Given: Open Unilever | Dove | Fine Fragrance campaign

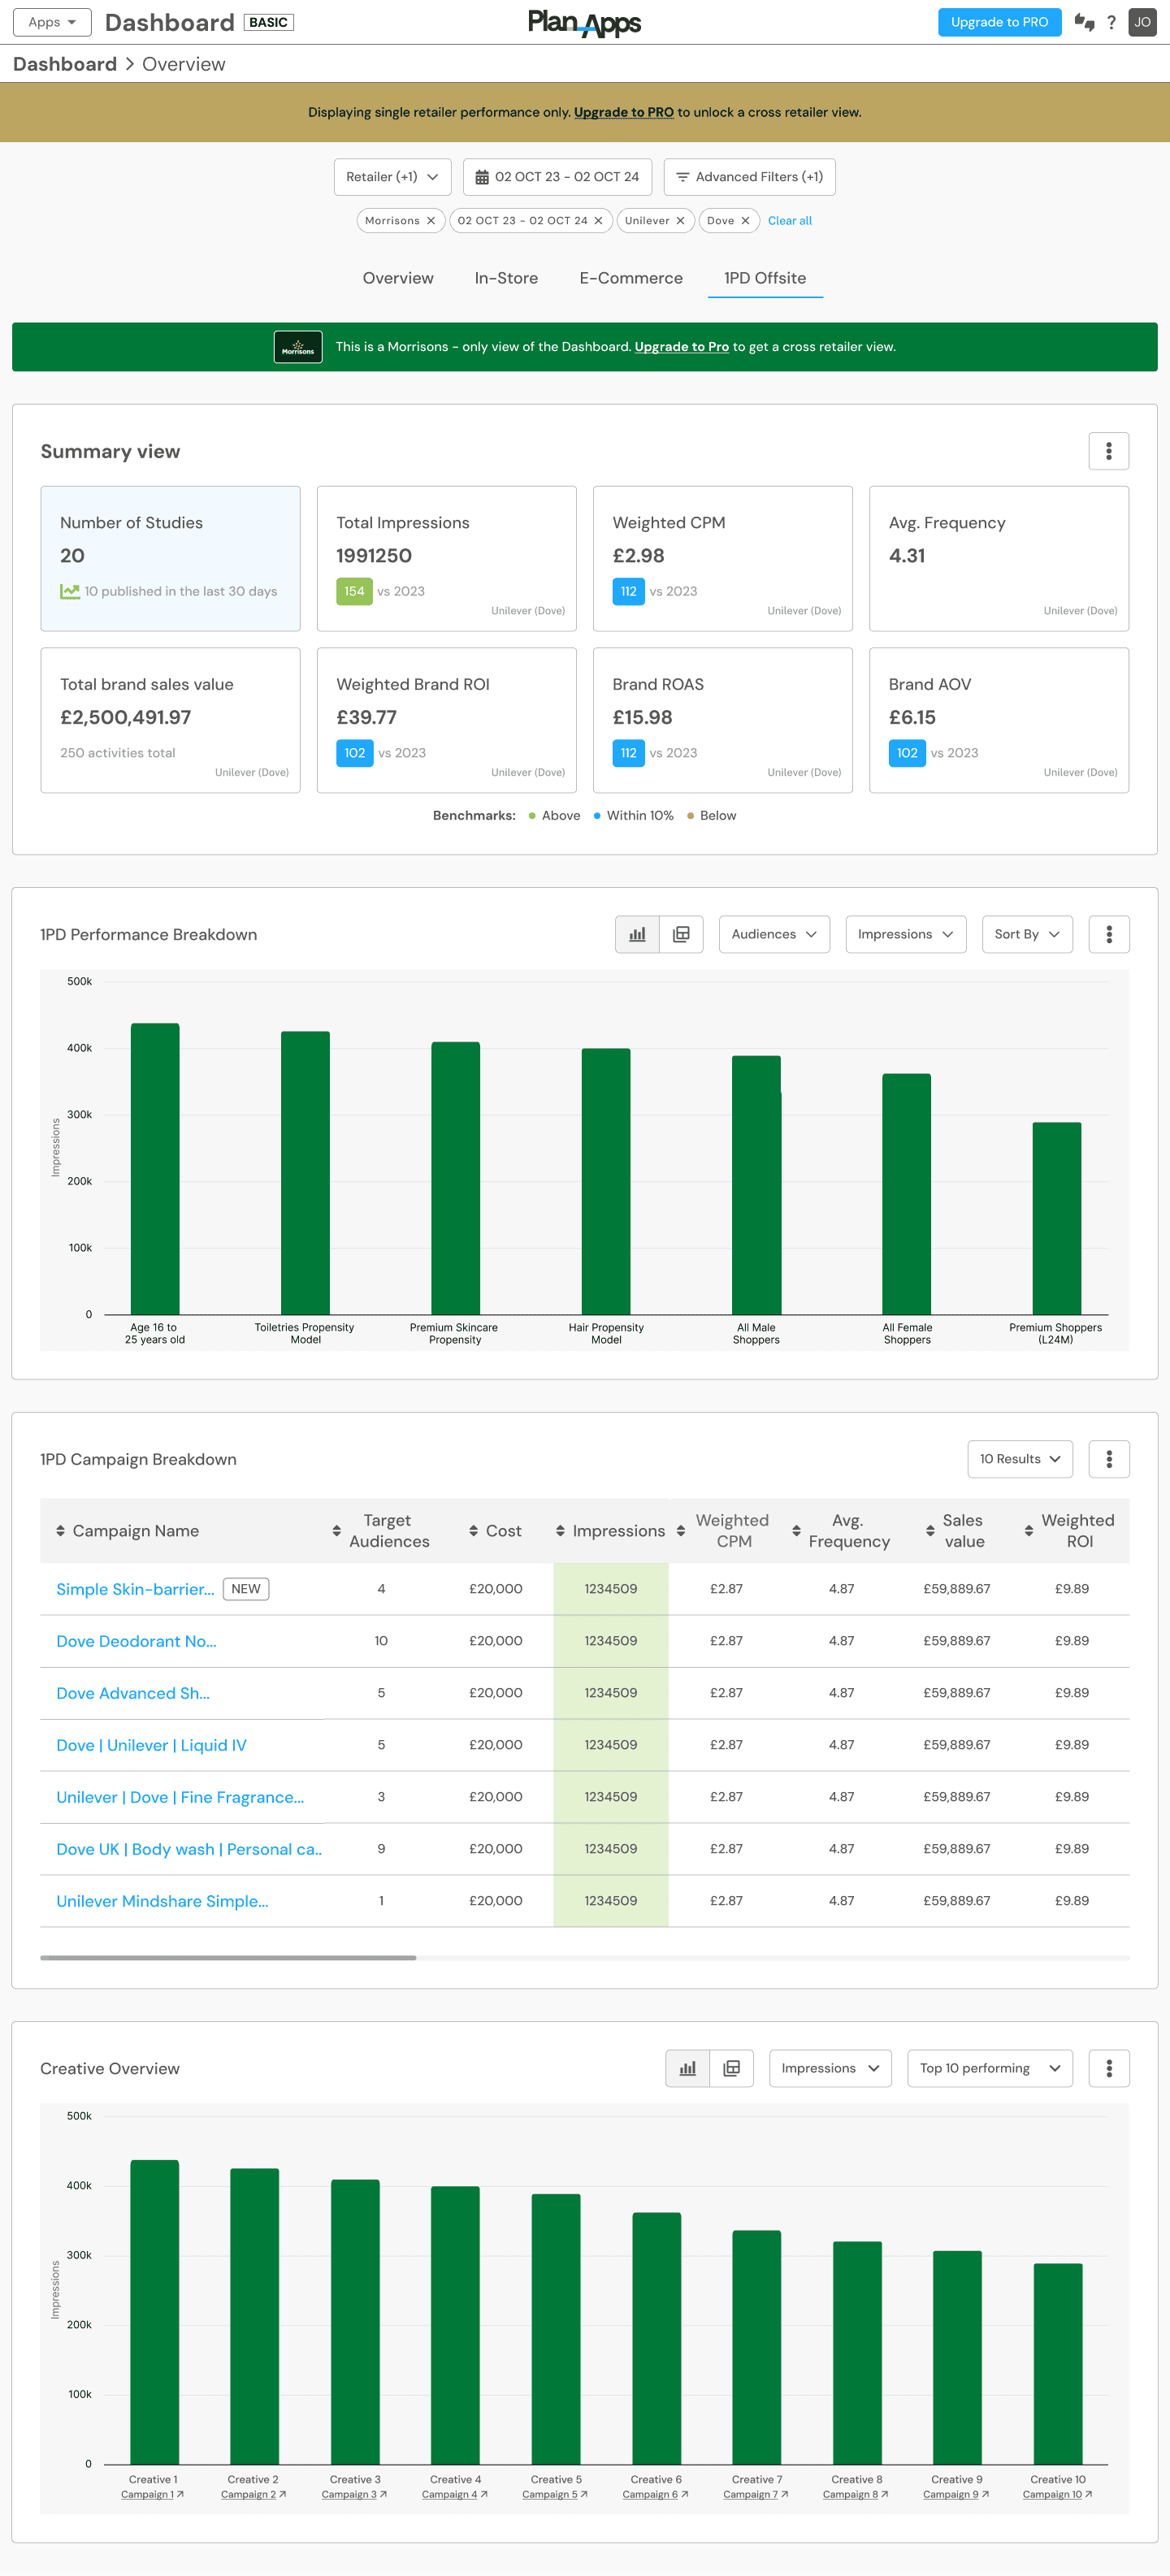Looking at the screenshot, I should (180, 1797).
